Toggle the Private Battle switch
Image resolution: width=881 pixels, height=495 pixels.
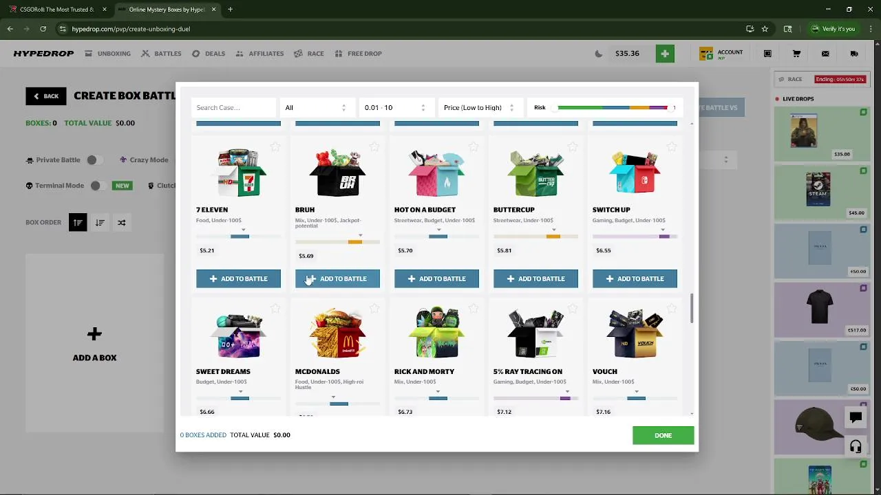pyautogui.click(x=95, y=159)
